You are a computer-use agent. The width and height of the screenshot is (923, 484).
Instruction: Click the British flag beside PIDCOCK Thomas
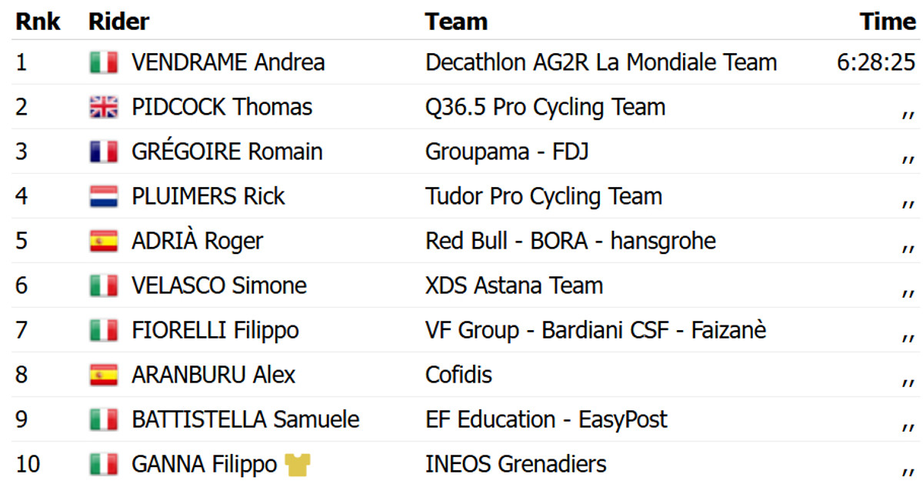point(103,107)
